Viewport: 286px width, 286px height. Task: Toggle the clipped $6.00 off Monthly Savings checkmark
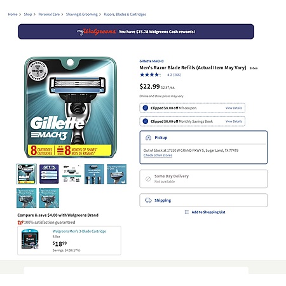point(146,121)
